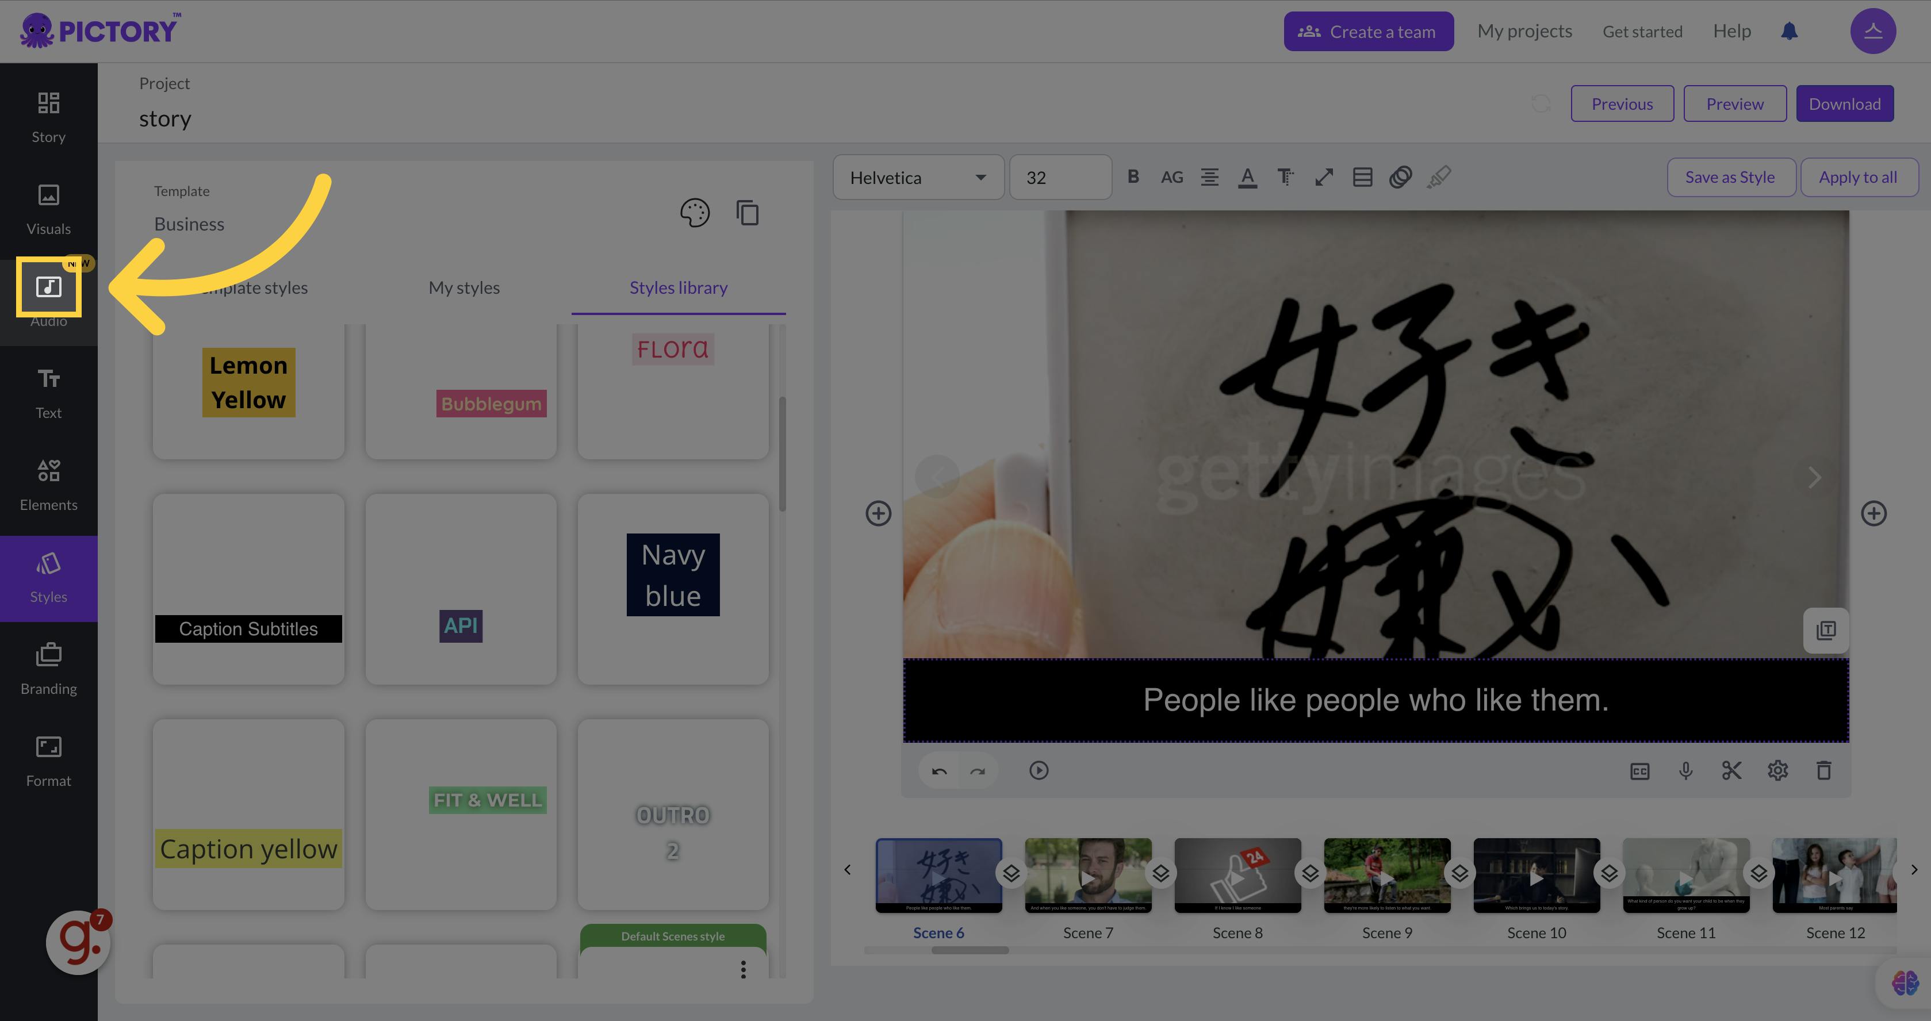Screen dimensions: 1931x1021
Task: Select Scene 7 thumbnail
Action: (x=1087, y=876)
